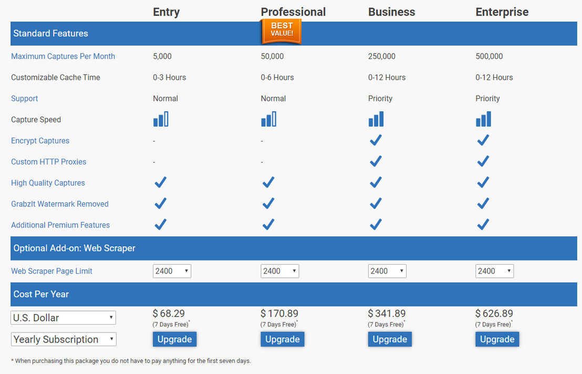The height and width of the screenshot is (374, 582).
Task: Click the Professional column heading
Action: pyautogui.click(x=293, y=12)
